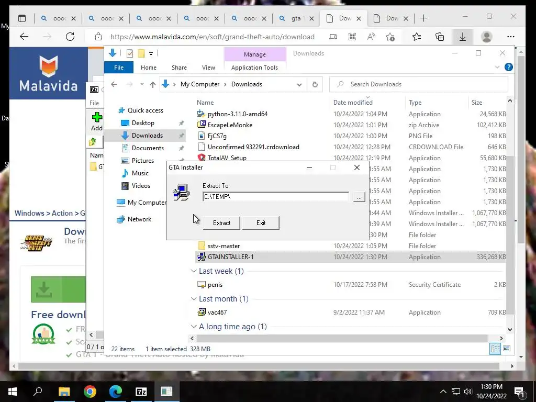Click the Chrome icon on the taskbar
Screen dimensions: 536x402
pos(90,392)
